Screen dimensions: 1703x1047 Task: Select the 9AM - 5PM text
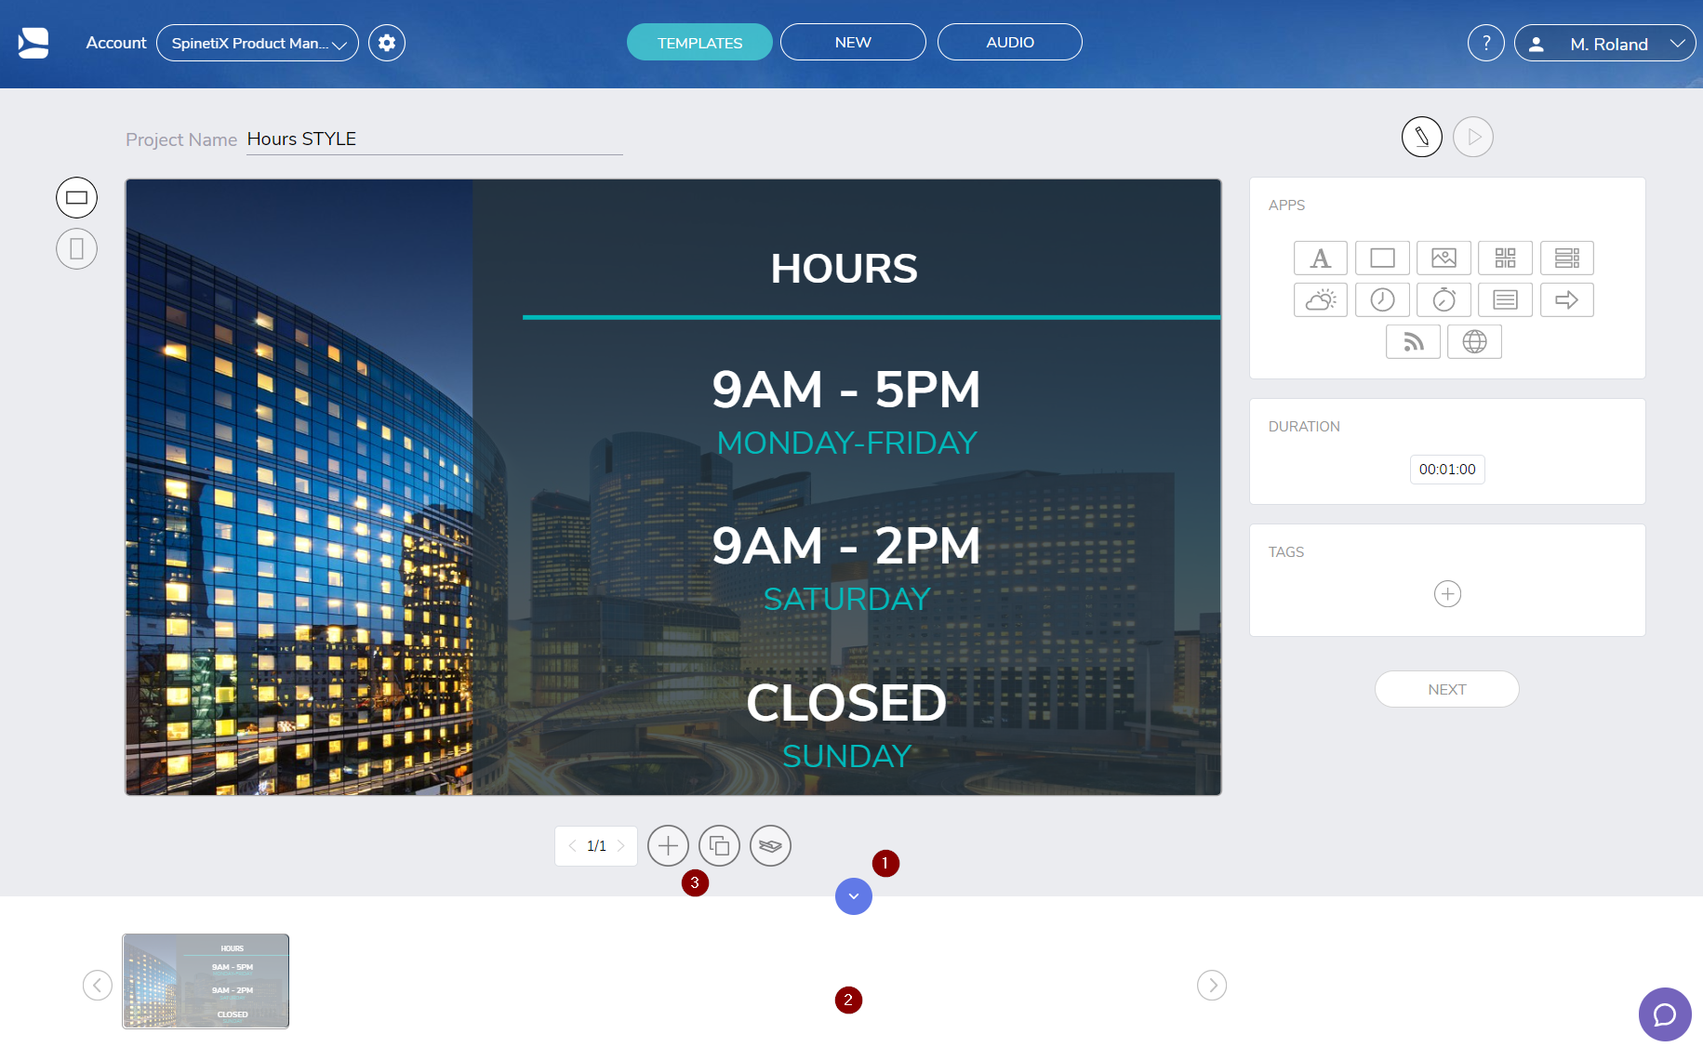click(x=846, y=389)
